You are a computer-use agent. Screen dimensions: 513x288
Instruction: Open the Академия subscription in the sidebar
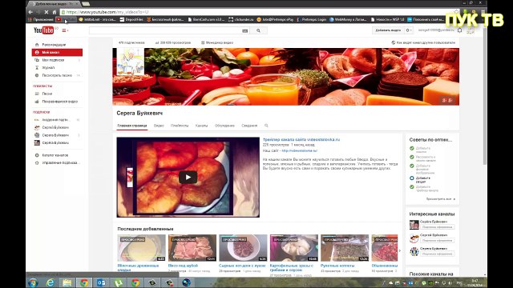(56, 120)
